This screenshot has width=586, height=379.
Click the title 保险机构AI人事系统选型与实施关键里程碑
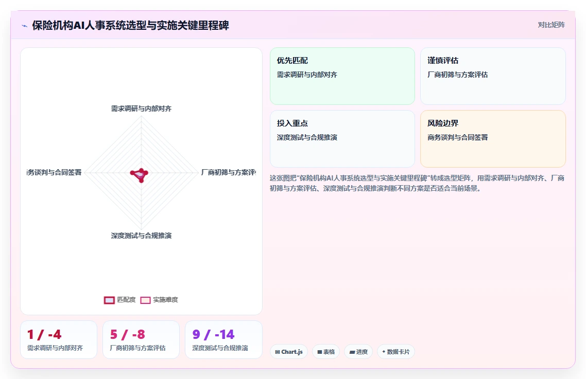(x=130, y=25)
